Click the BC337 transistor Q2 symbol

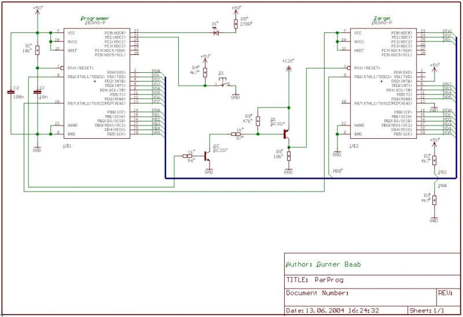tap(207, 156)
